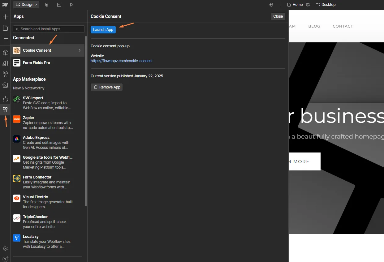The image size is (384, 262).
Task: Open the Apps panel icon
Action: point(5,110)
